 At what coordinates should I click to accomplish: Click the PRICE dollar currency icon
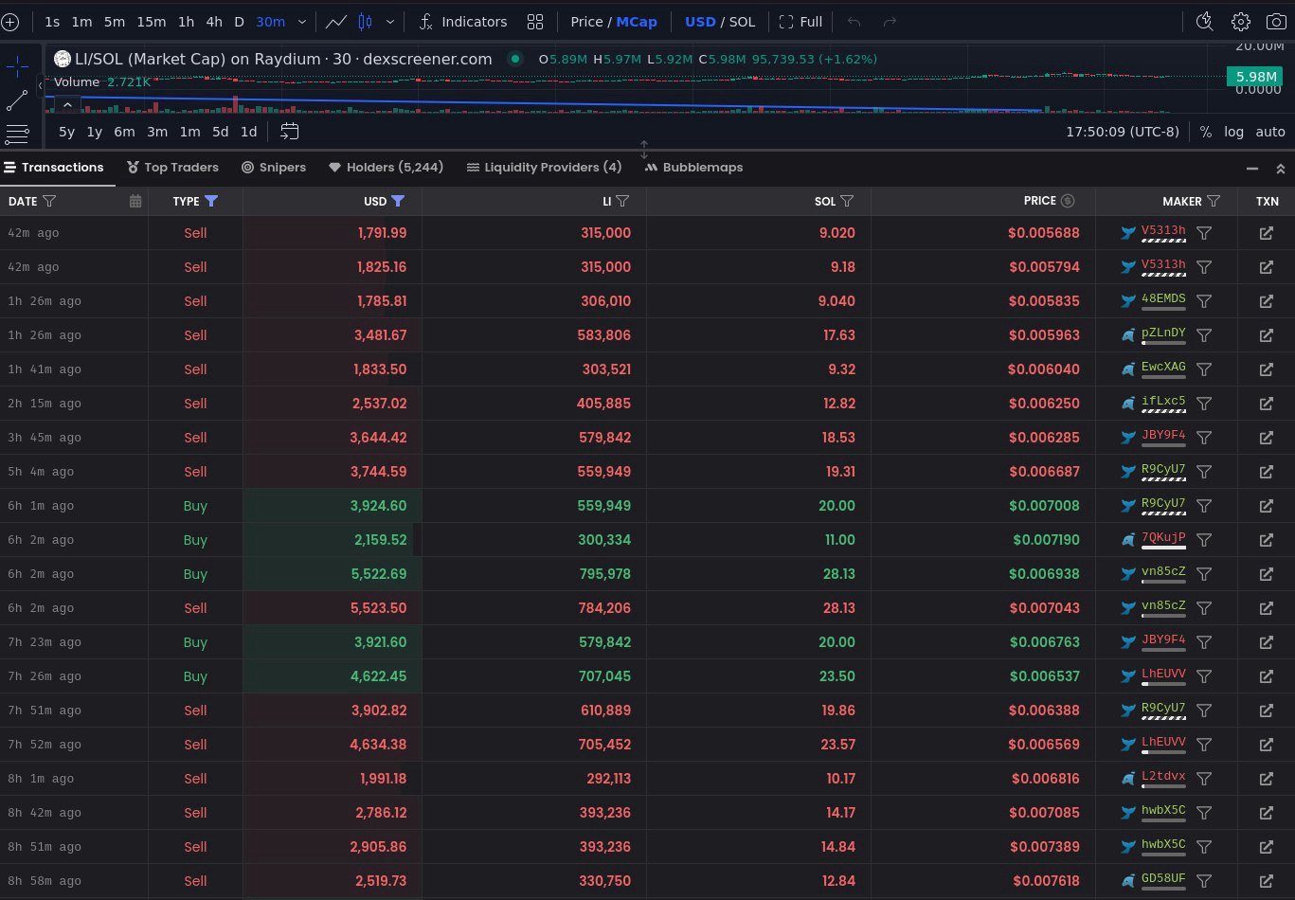(x=1068, y=201)
